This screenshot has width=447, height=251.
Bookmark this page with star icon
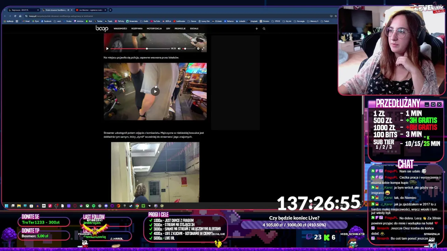[336, 16]
